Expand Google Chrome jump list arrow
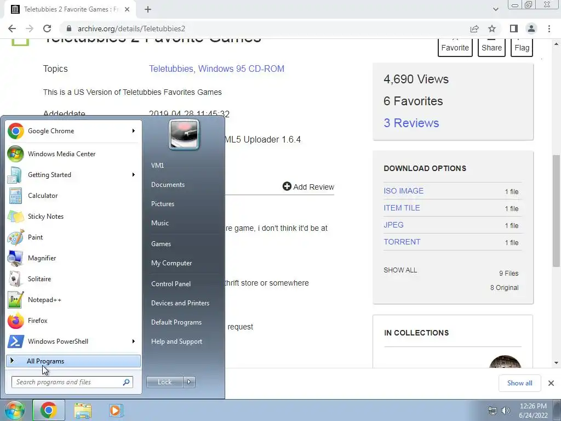 point(134,131)
